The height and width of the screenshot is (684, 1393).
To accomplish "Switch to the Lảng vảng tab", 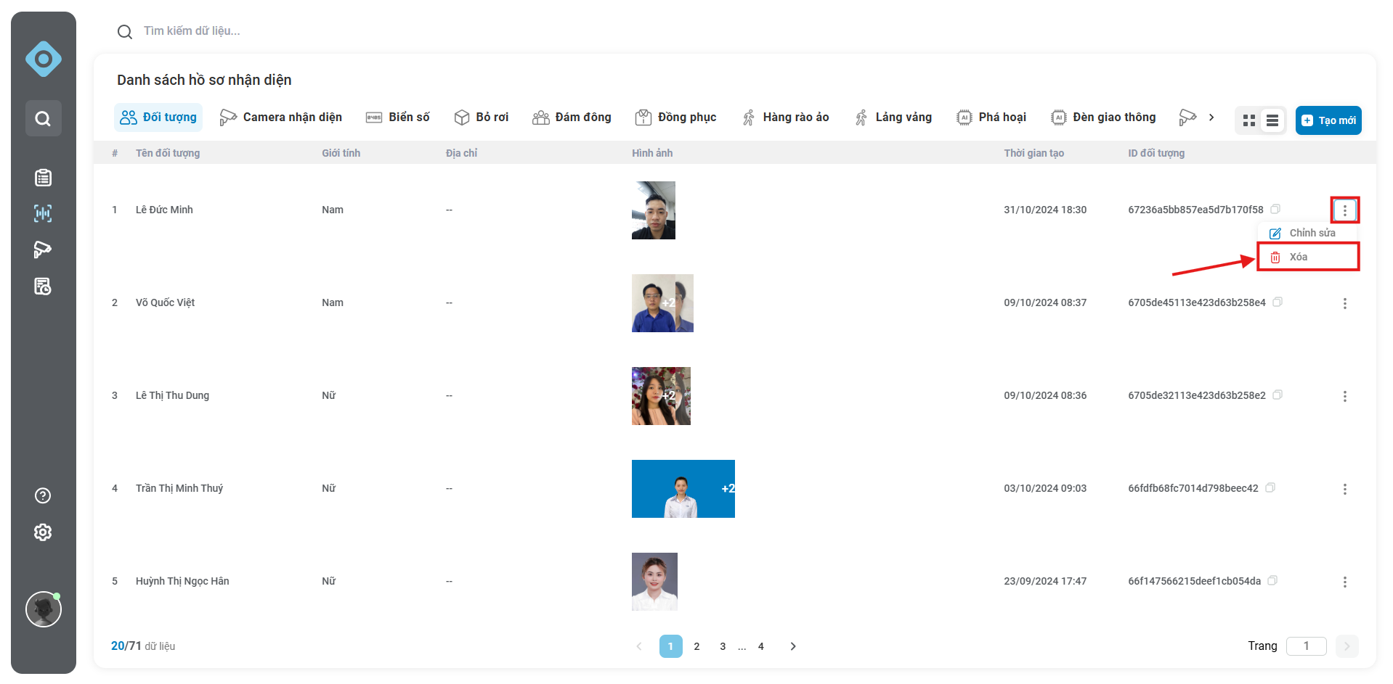I will pyautogui.click(x=893, y=118).
